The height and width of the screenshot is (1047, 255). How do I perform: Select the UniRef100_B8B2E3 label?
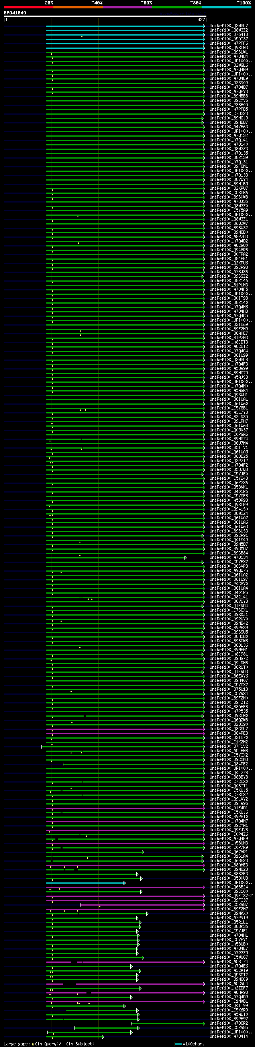(x=229, y=874)
